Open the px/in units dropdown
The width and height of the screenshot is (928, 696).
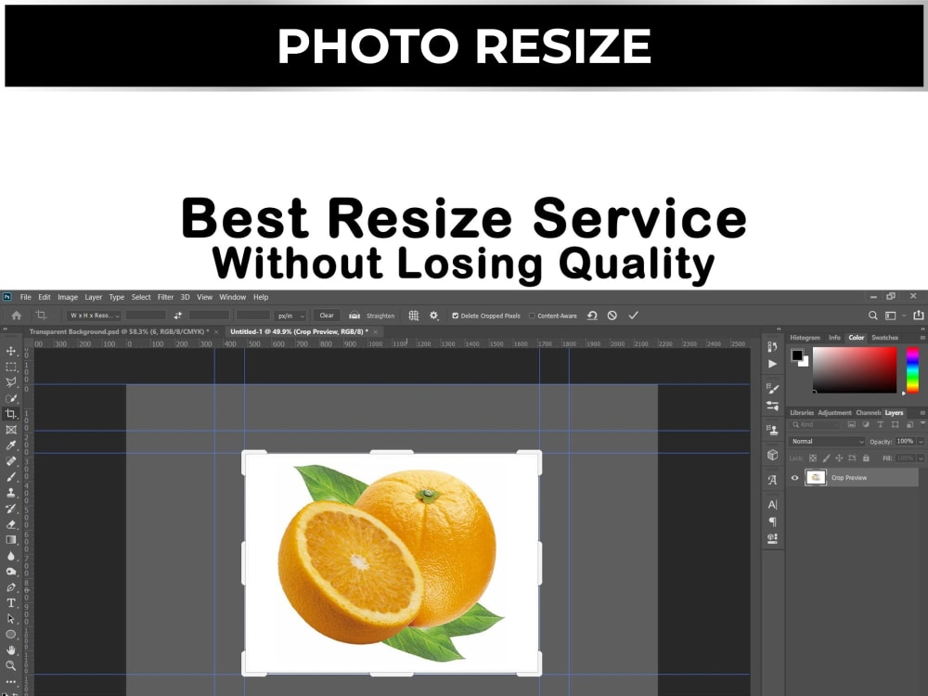(x=290, y=316)
